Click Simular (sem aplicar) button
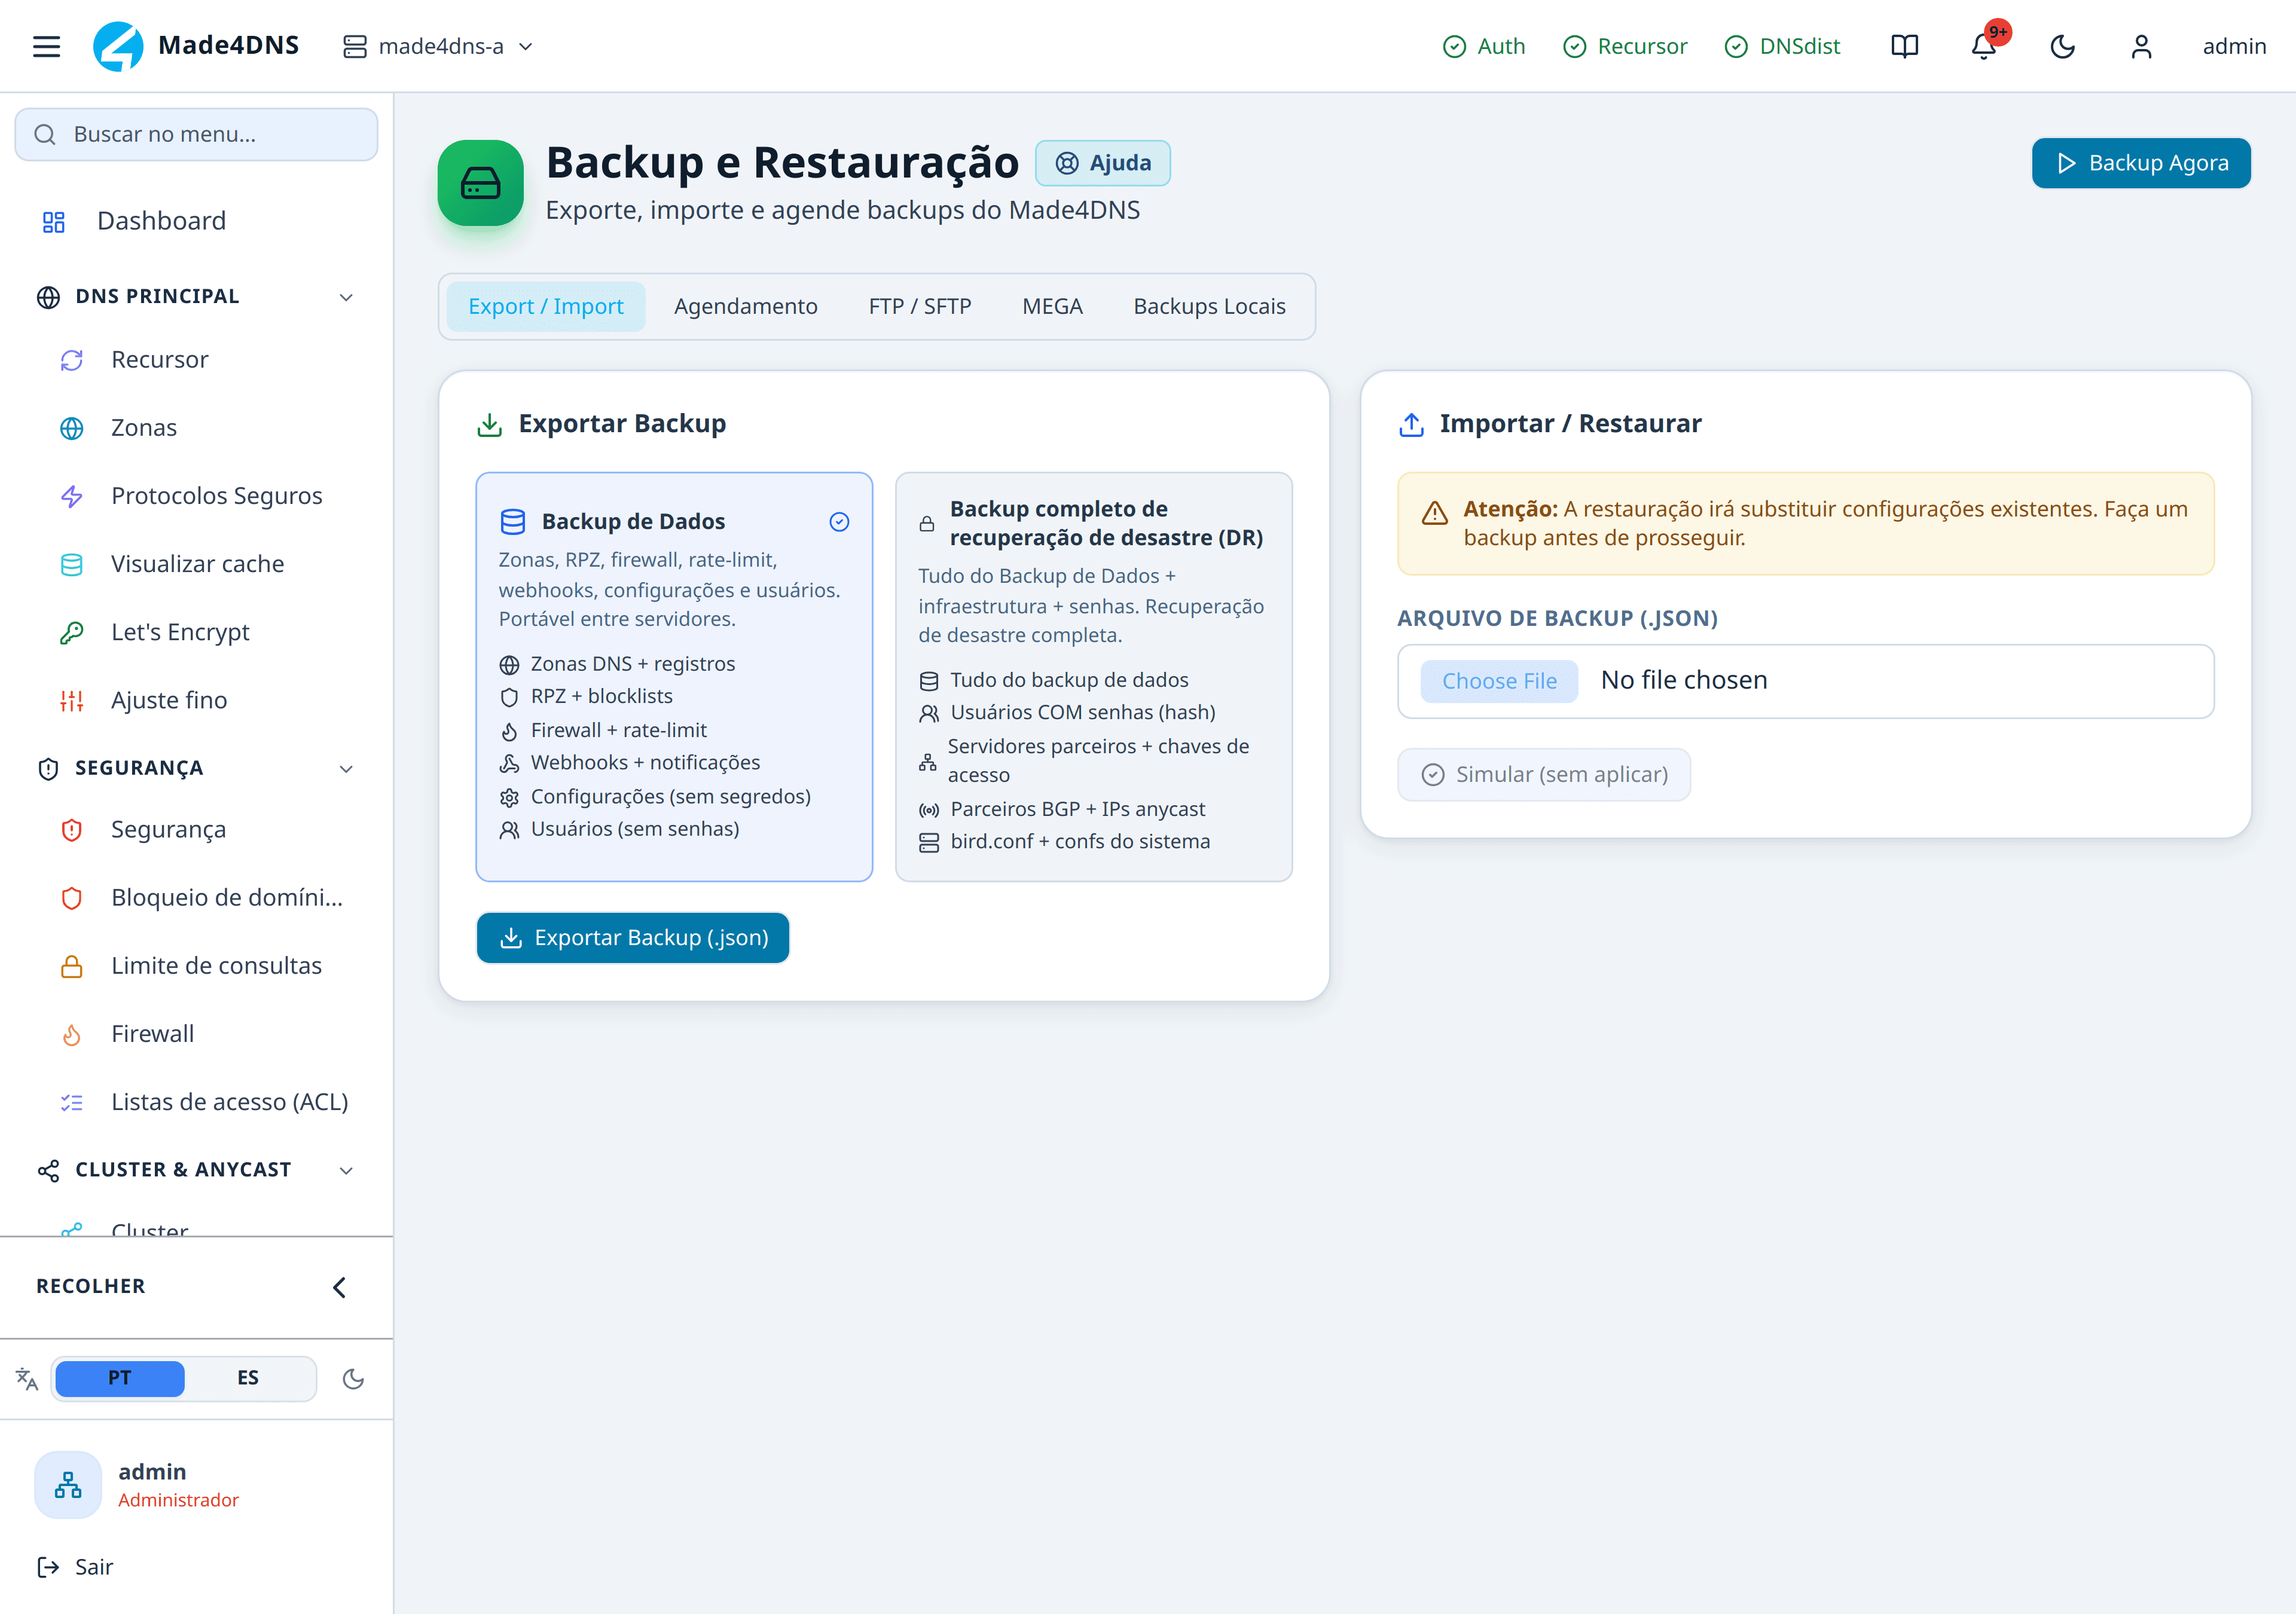The height and width of the screenshot is (1614, 2296). coord(1543,775)
